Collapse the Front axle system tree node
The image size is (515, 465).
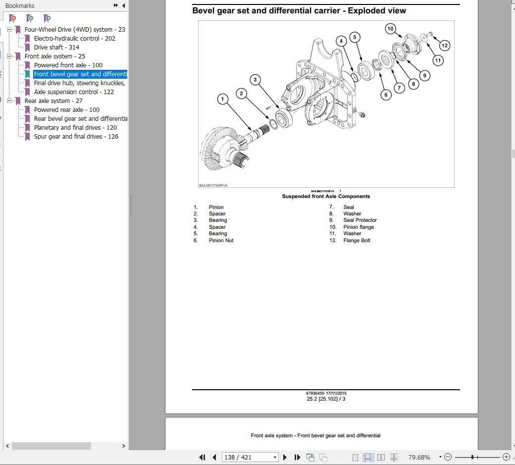(x=9, y=56)
